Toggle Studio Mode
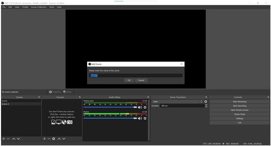 [x=239, y=114]
